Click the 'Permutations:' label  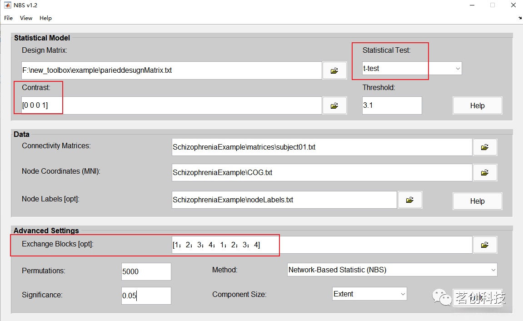pyautogui.click(x=43, y=271)
